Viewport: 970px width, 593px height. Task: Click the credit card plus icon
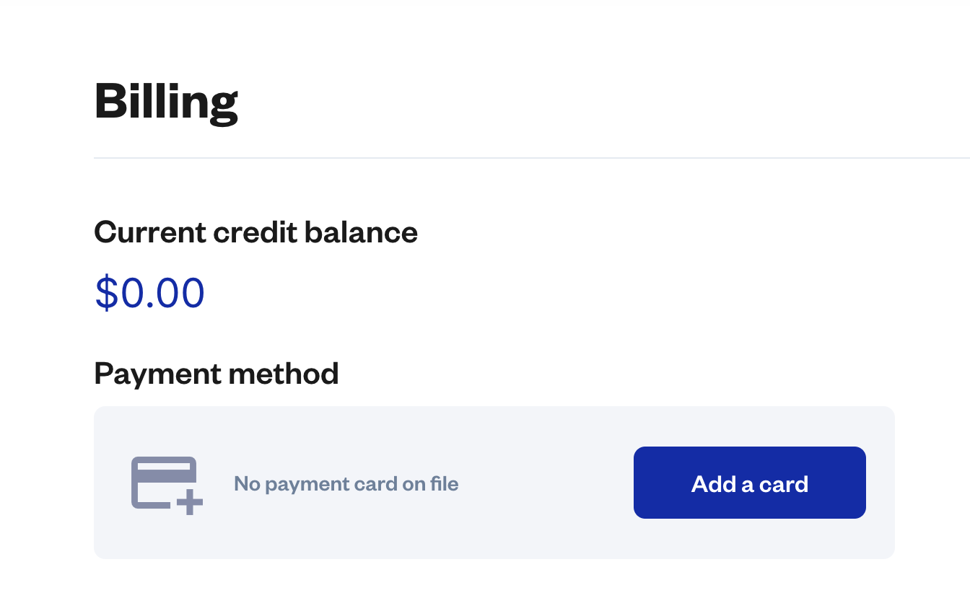166,485
